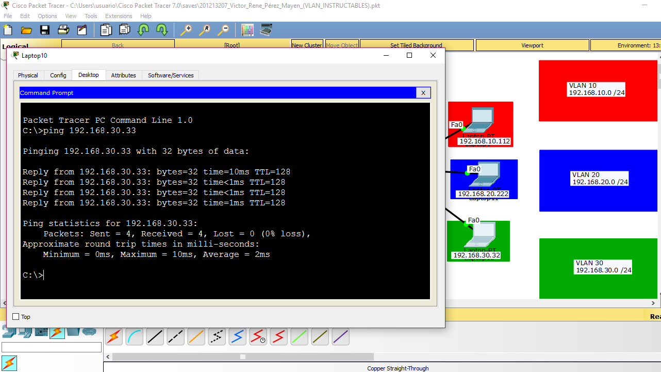The height and width of the screenshot is (372, 661).
Task: Pick the lightning connection subcategory icon below
Action: tap(9, 363)
